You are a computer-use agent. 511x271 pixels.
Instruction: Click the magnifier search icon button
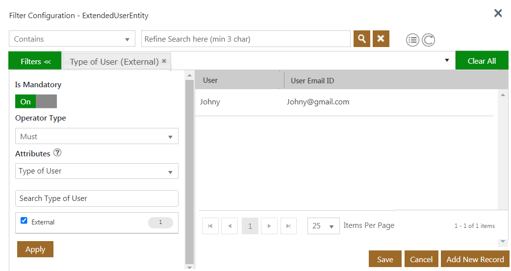coord(361,39)
